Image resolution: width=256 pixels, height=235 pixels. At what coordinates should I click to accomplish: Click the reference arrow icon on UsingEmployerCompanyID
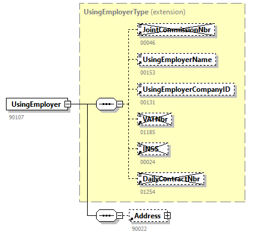pos(140,92)
